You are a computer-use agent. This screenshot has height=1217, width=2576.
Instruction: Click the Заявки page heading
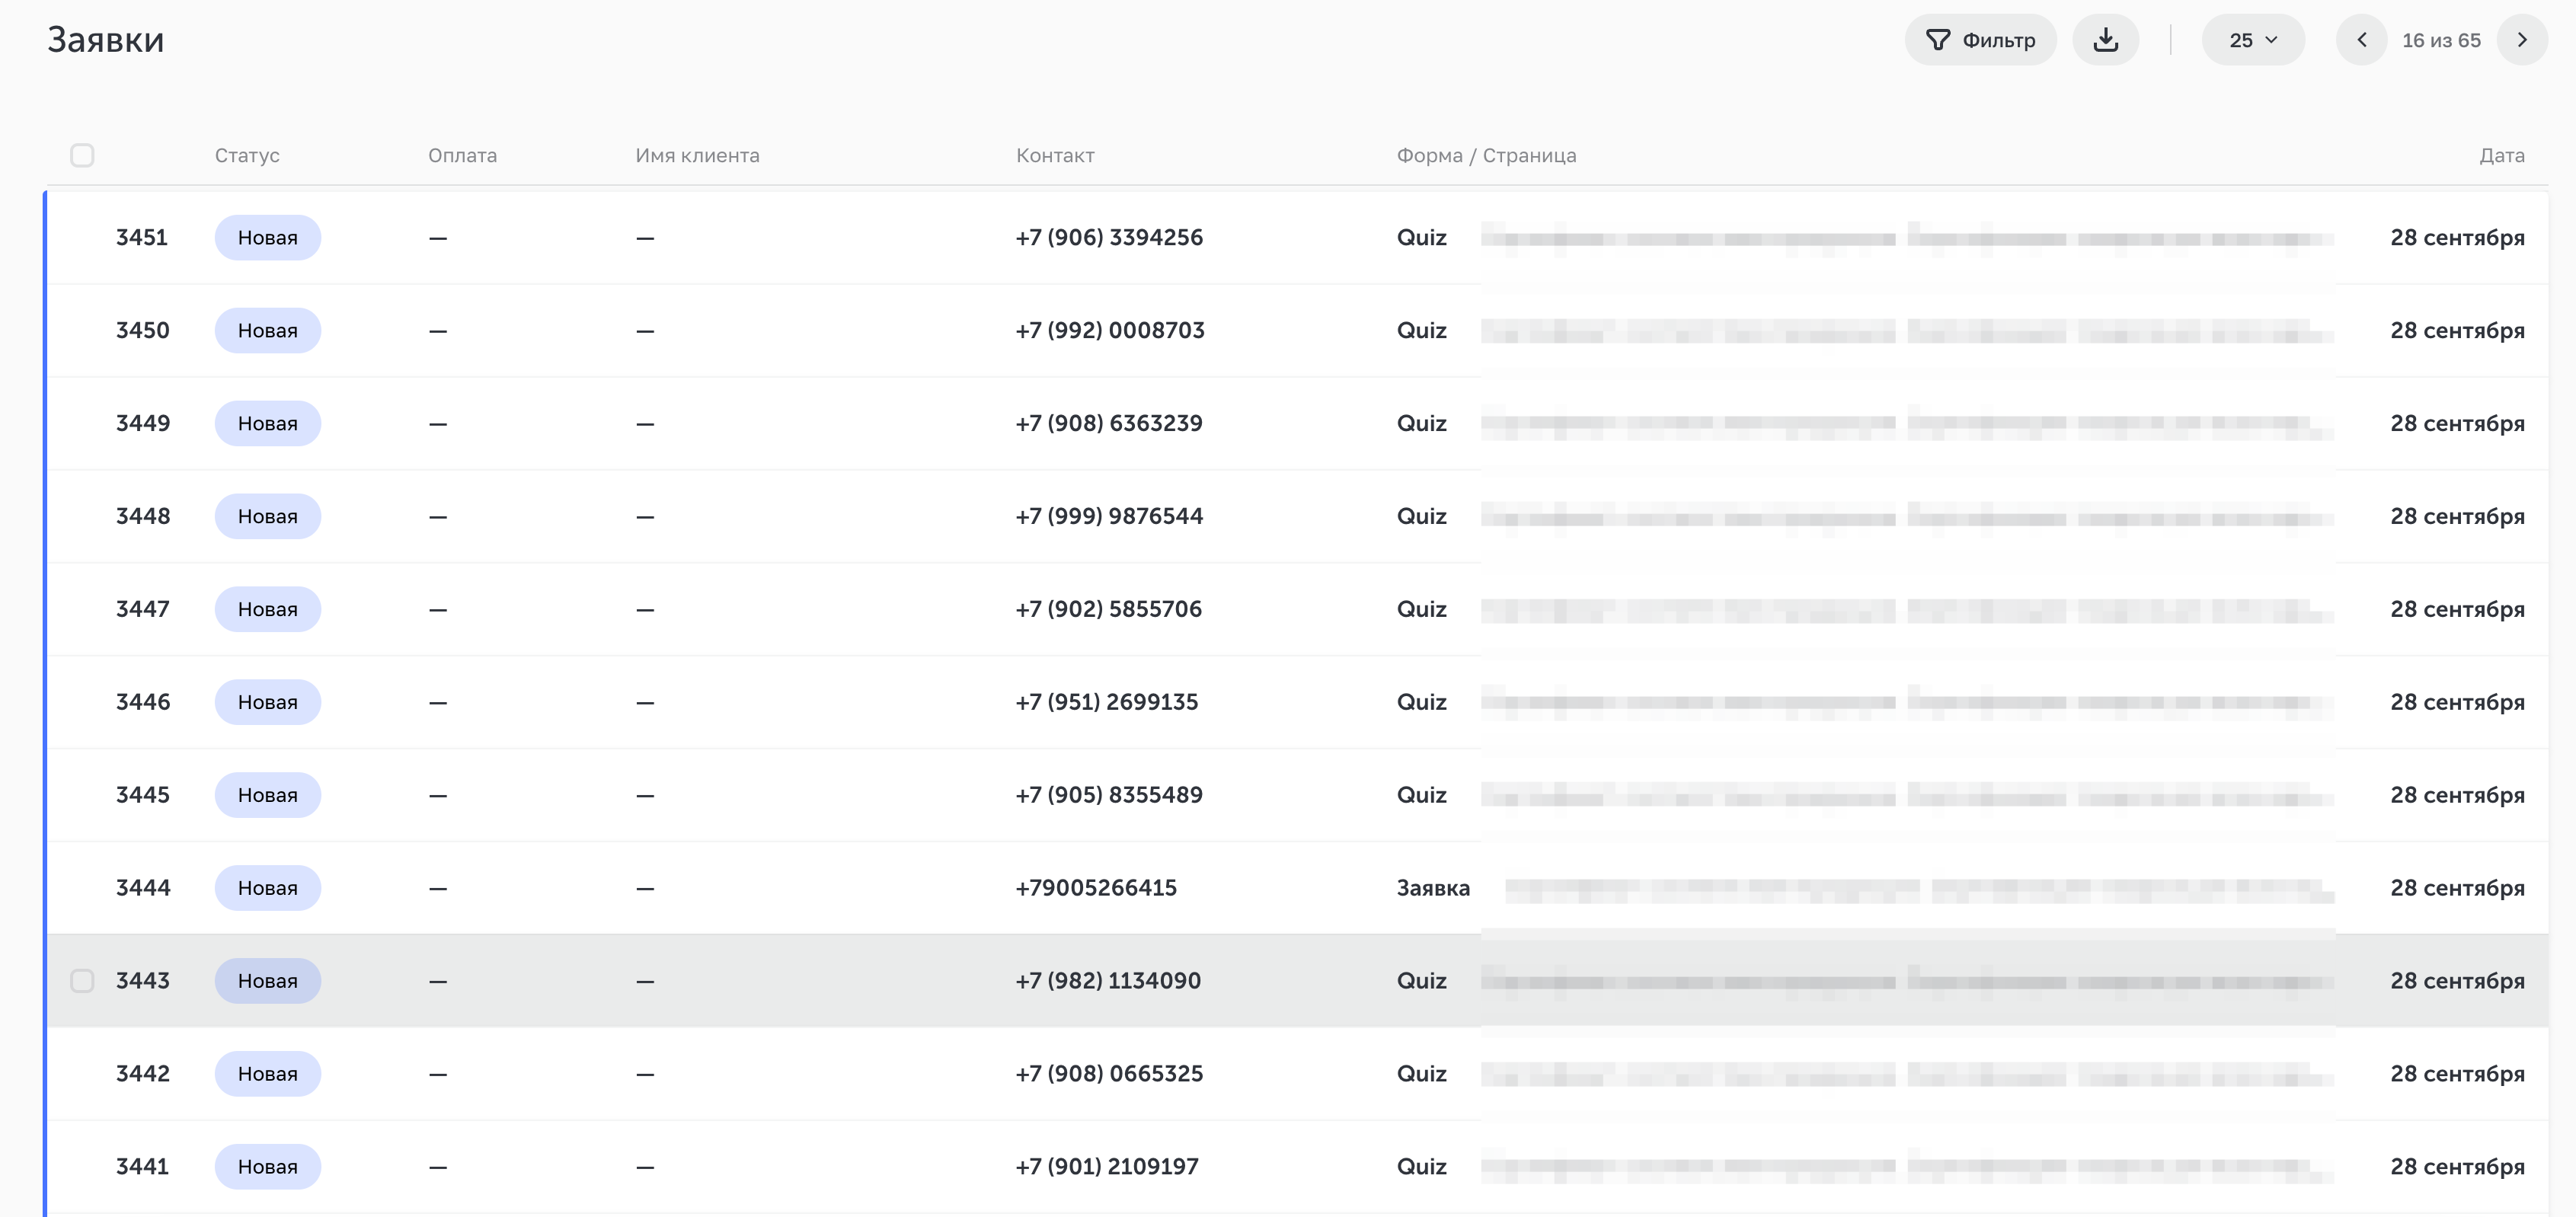point(106,40)
